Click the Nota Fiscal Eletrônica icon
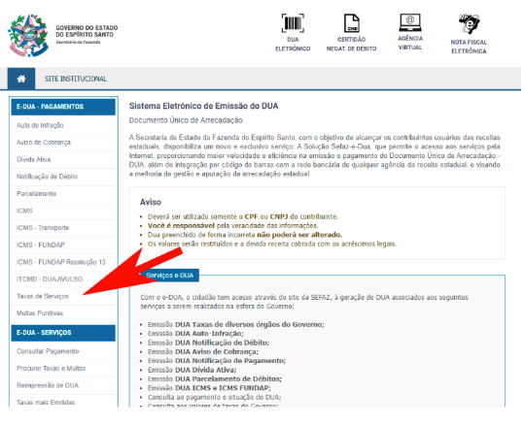 [x=469, y=24]
